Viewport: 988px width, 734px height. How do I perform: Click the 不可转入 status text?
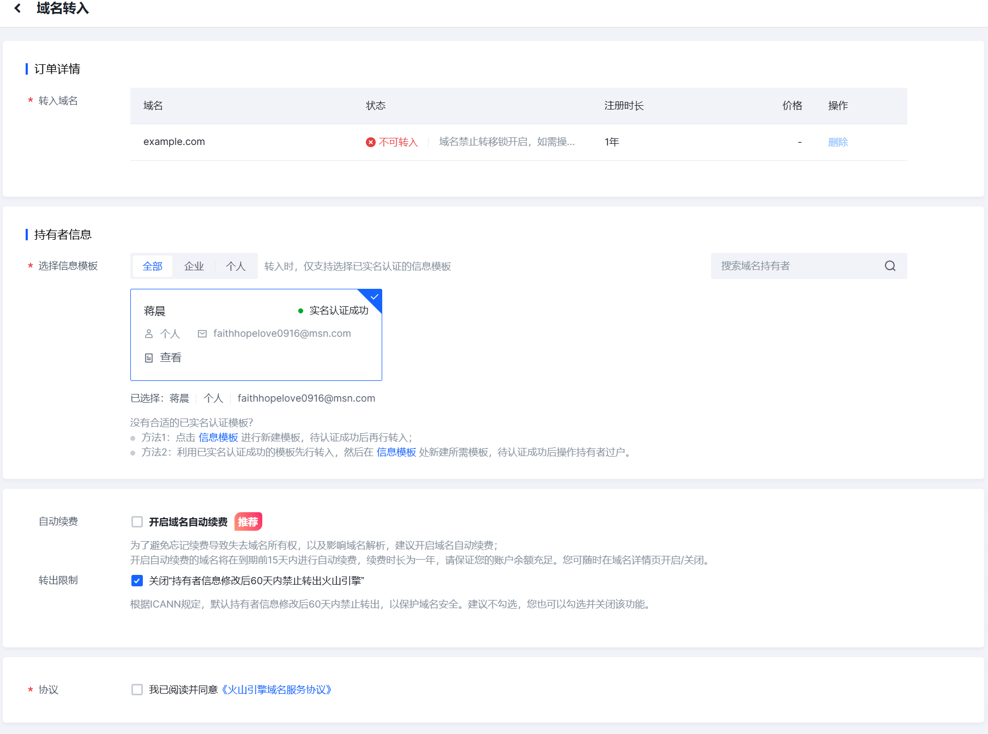(x=398, y=142)
